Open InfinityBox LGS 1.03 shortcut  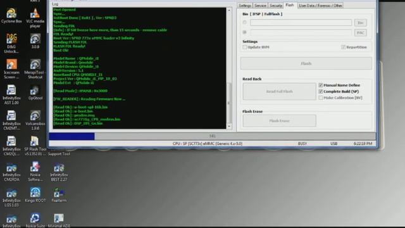11,197
